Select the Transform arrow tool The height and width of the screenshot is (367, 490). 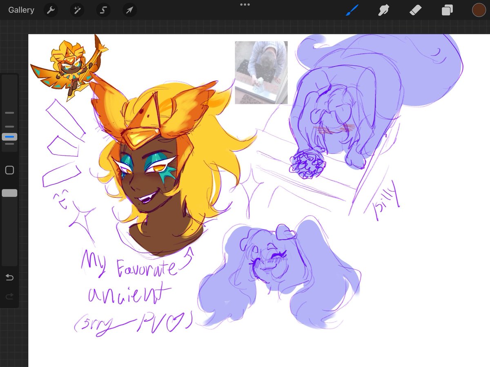[130, 10]
